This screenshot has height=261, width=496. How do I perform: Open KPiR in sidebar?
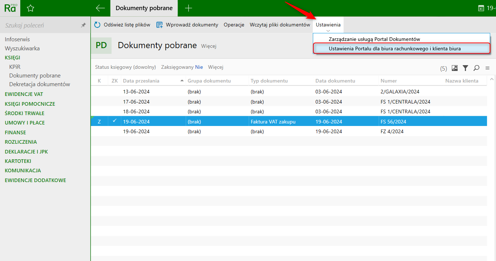coord(15,67)
